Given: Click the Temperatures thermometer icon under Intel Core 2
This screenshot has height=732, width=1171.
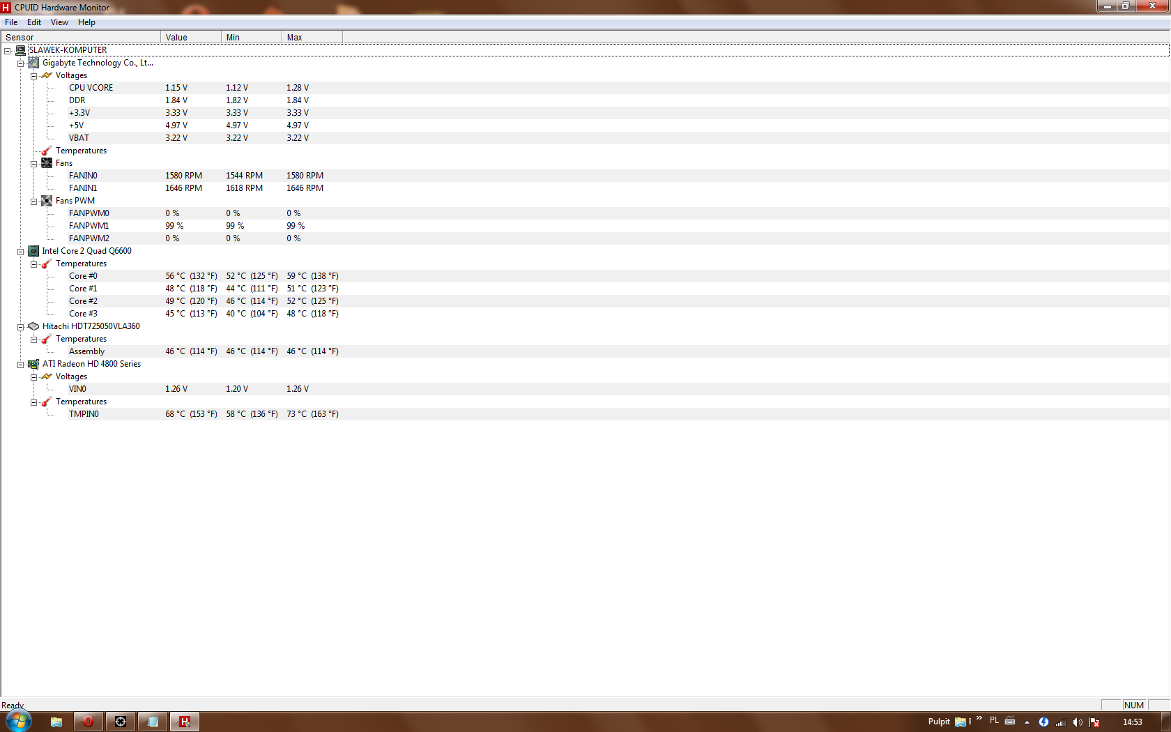Looking at the screenshot, I should [x=47, y=264].
